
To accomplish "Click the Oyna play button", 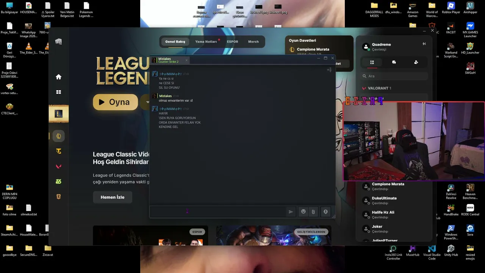I will pos(115,102).
